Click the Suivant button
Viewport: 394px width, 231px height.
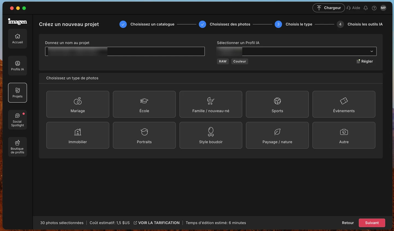tap(372, 223)
